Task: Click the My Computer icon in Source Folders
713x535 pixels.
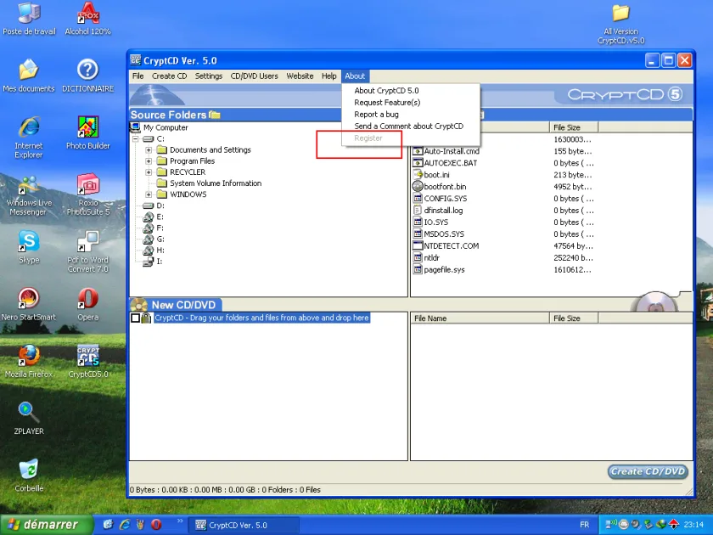Action: pos(135,127)
